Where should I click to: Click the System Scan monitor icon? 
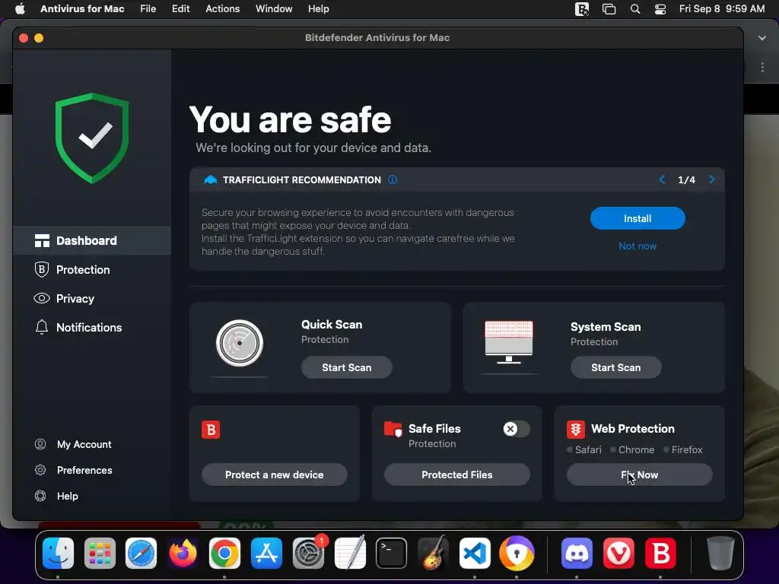point(509,342)
